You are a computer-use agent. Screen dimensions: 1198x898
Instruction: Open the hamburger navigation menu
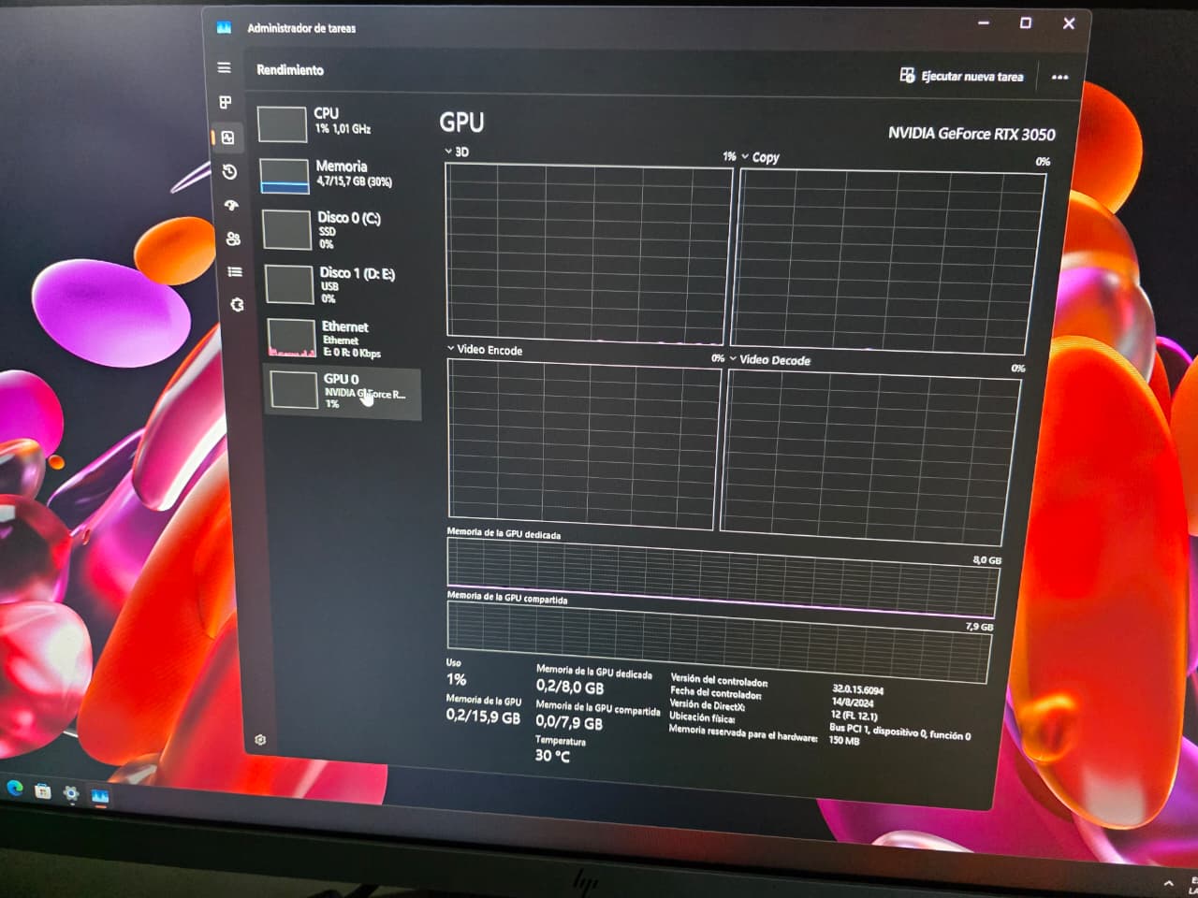point(224,68)
